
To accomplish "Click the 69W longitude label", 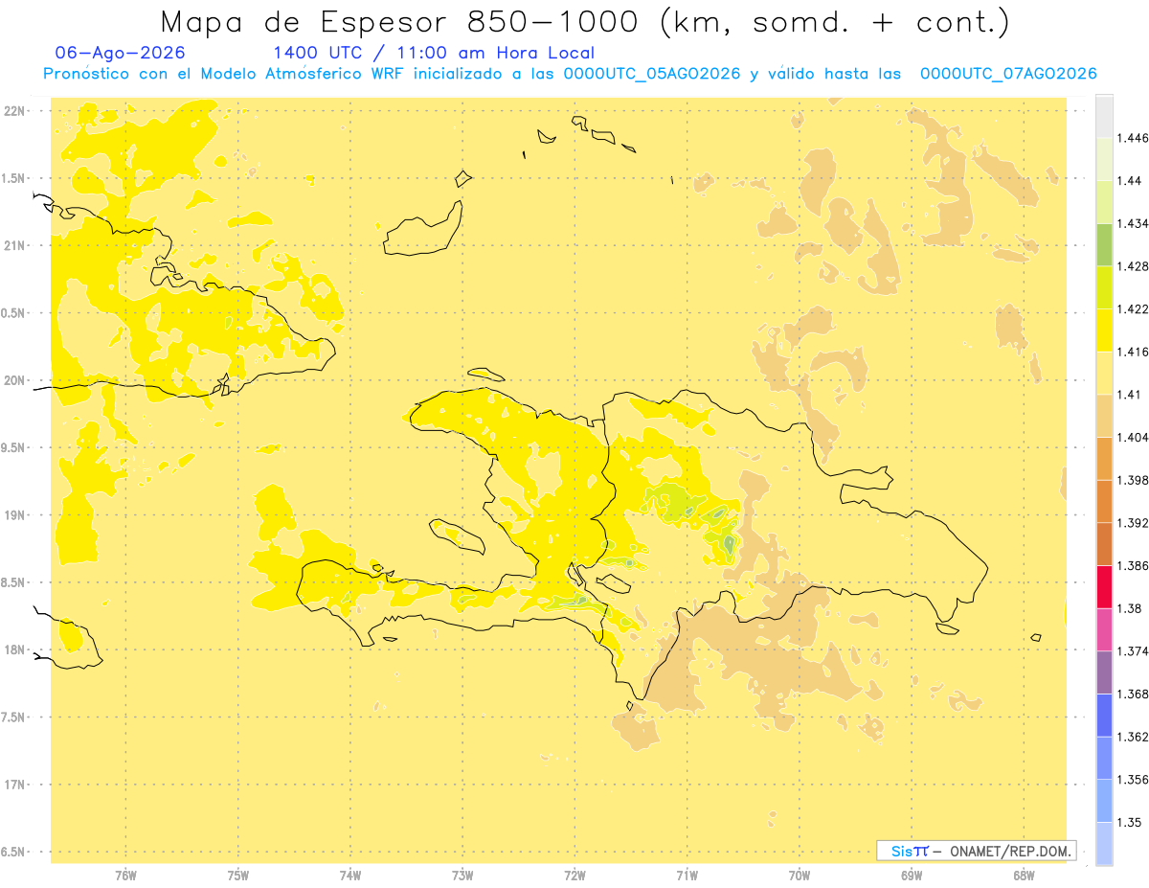I will pos(912,875).
